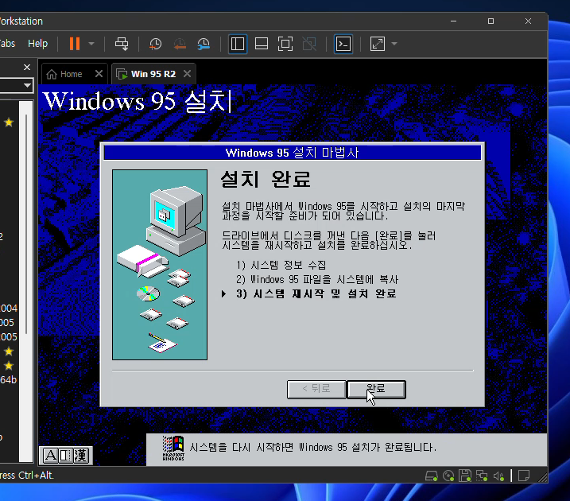The width and height of the screenshot is (570, 501).
Task: Click the 한글 가 mode button in the IME bar
Action: 51,455
